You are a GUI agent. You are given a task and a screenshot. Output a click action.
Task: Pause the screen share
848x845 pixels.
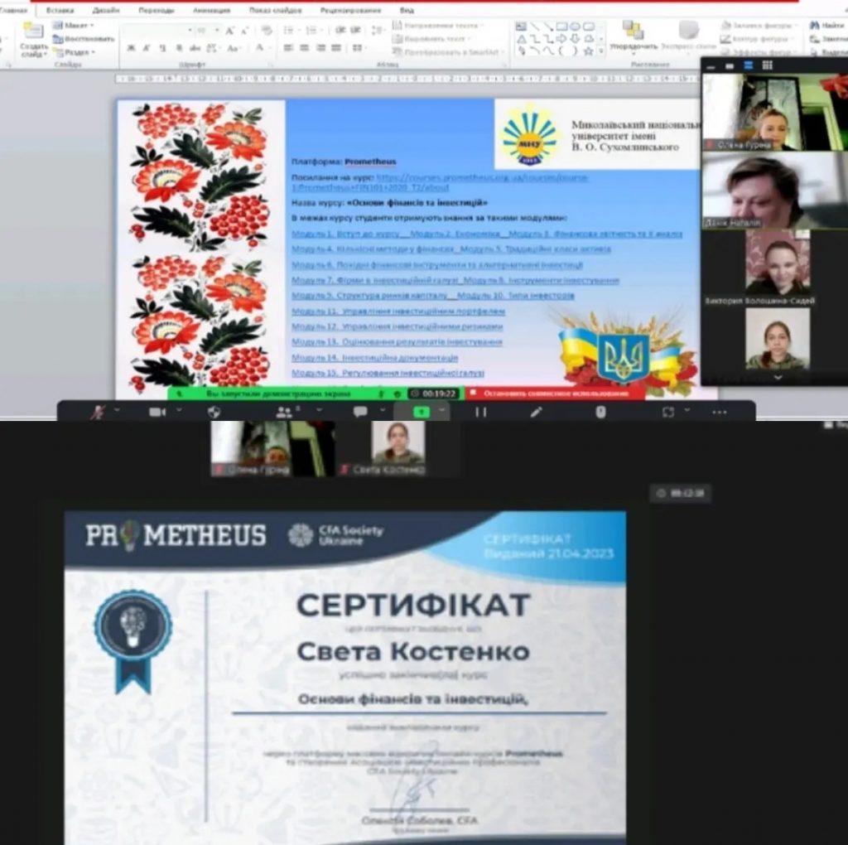click(x=480, y=412)
